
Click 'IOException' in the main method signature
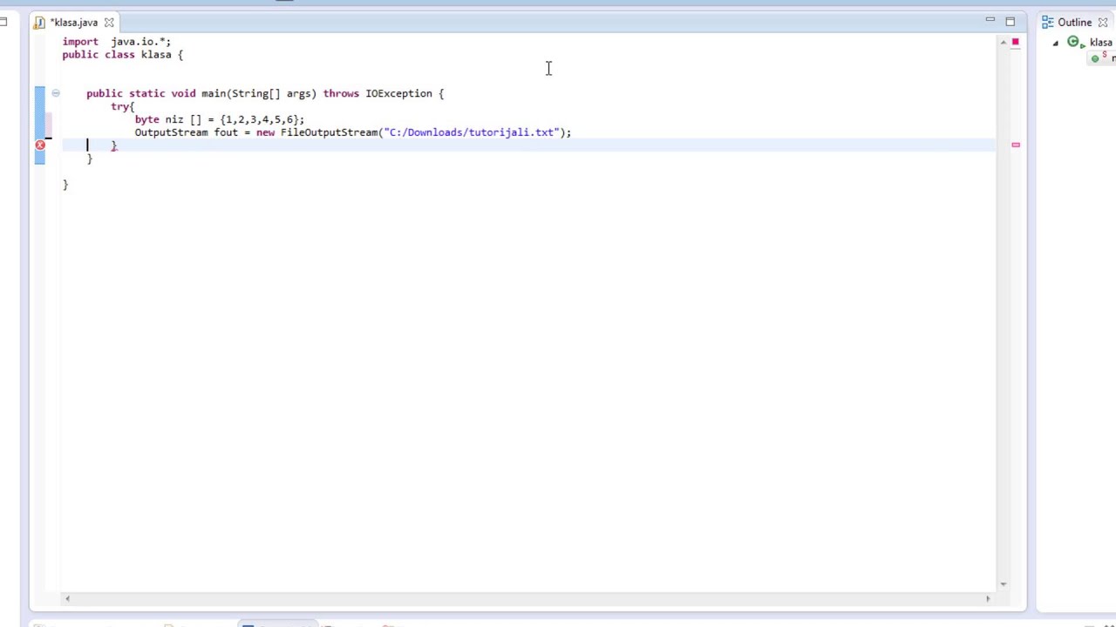click(x=398, y=93)
